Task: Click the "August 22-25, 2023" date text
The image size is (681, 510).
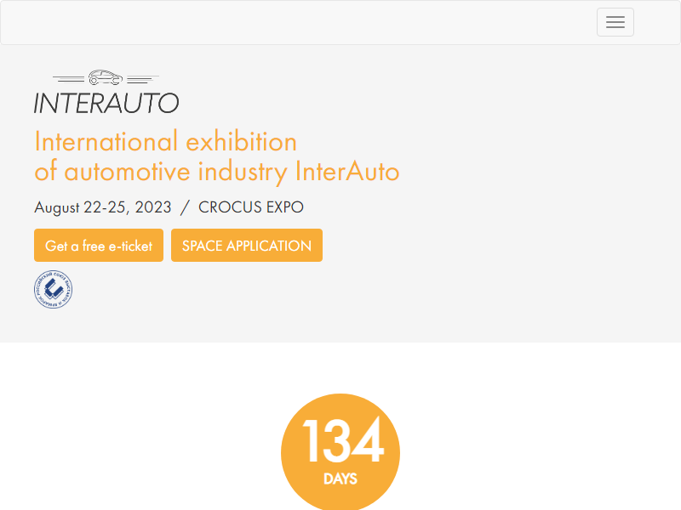Action: click(x=103, y=207)
